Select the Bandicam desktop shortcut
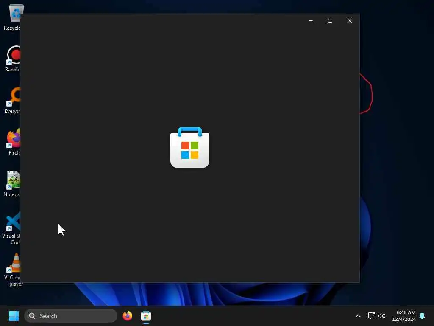Image resolution: width=434 pixels, height=326 pixels. [x=13, y=59]
